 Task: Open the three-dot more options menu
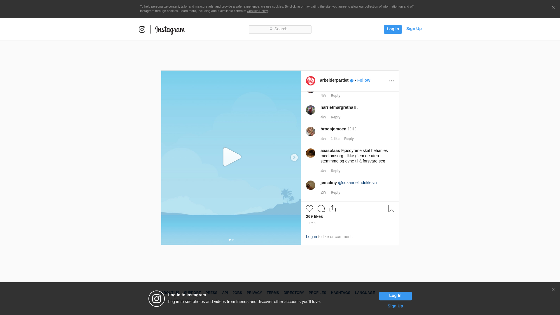point(391,81)
